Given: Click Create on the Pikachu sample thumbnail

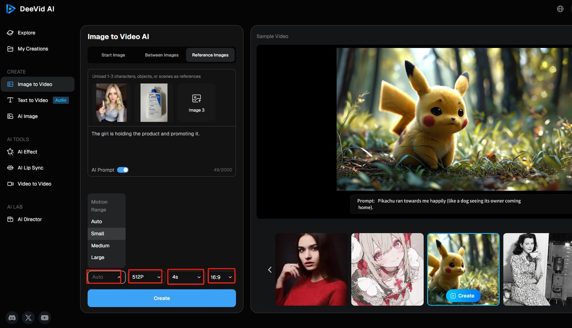Looking at the screenshot, I should [x=463, y=296].
